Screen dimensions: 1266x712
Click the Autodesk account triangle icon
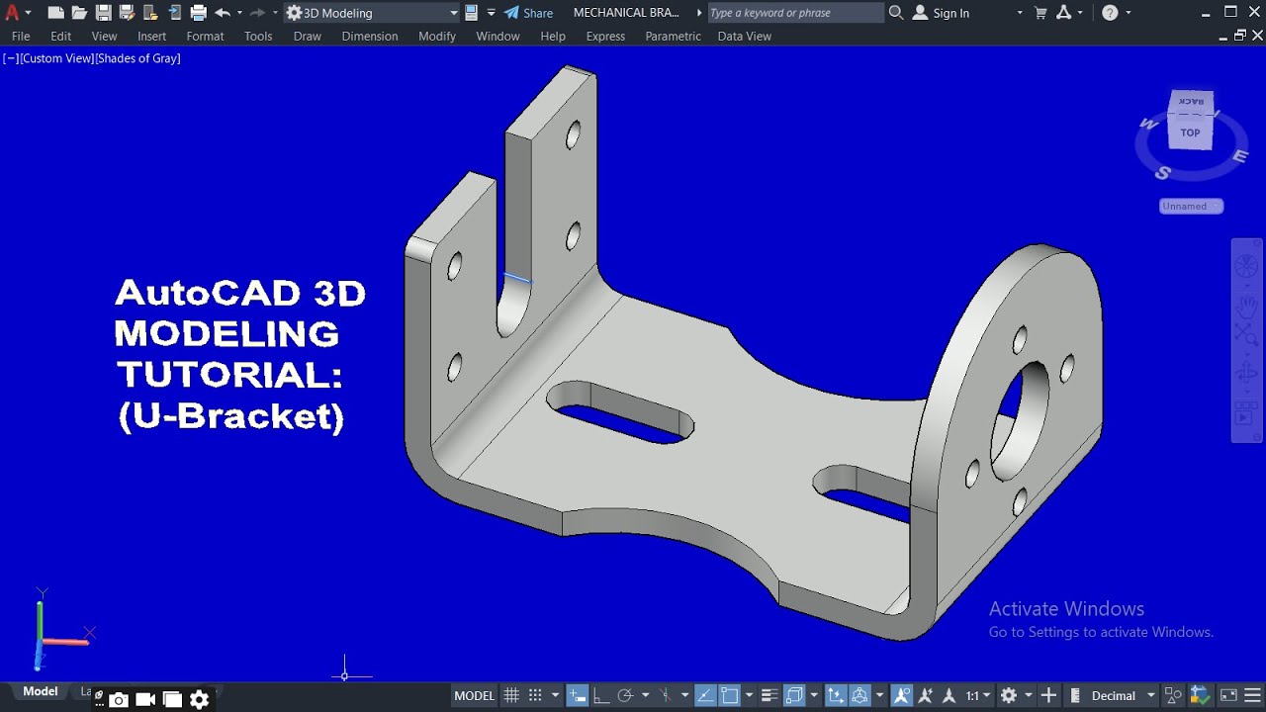tap(1063, 13)
